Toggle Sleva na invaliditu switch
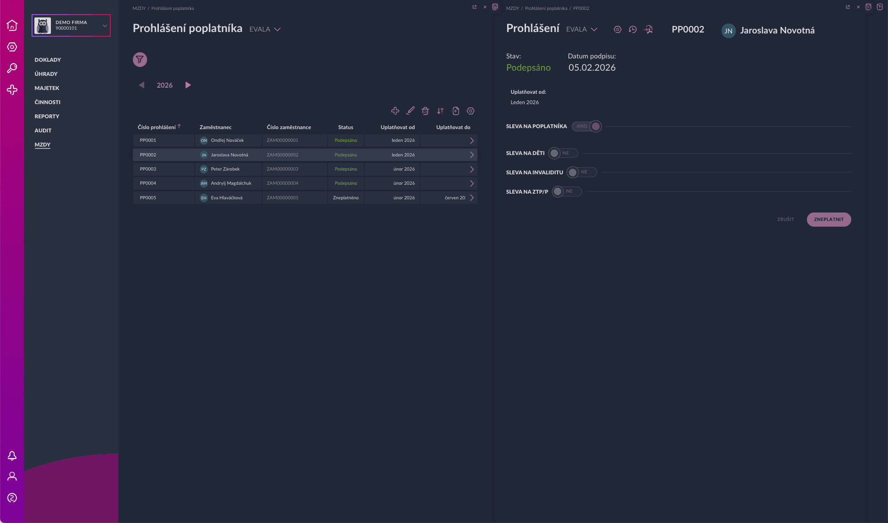The image size is (888, 523). [582, 172]
